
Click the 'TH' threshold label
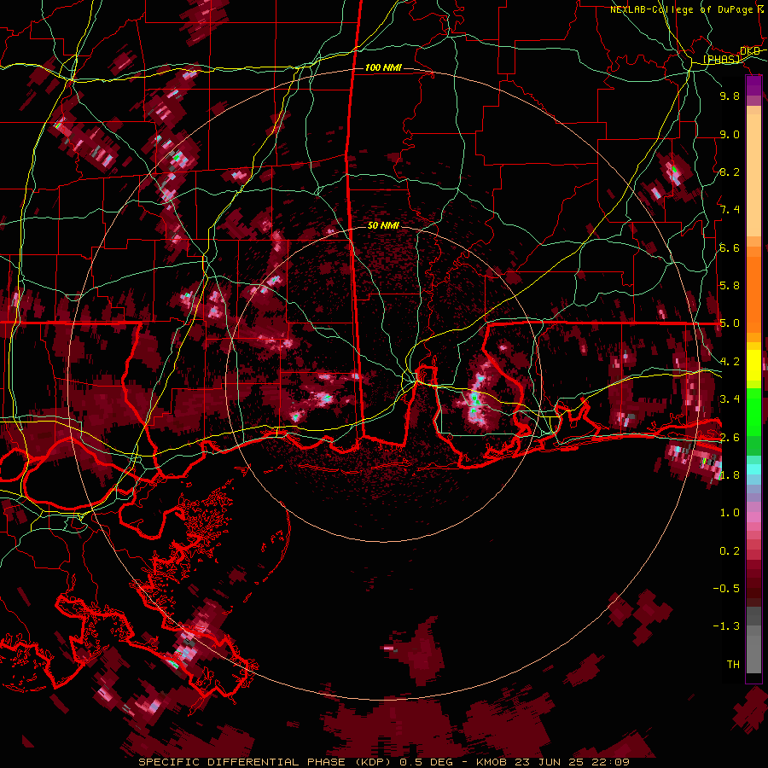733,665
